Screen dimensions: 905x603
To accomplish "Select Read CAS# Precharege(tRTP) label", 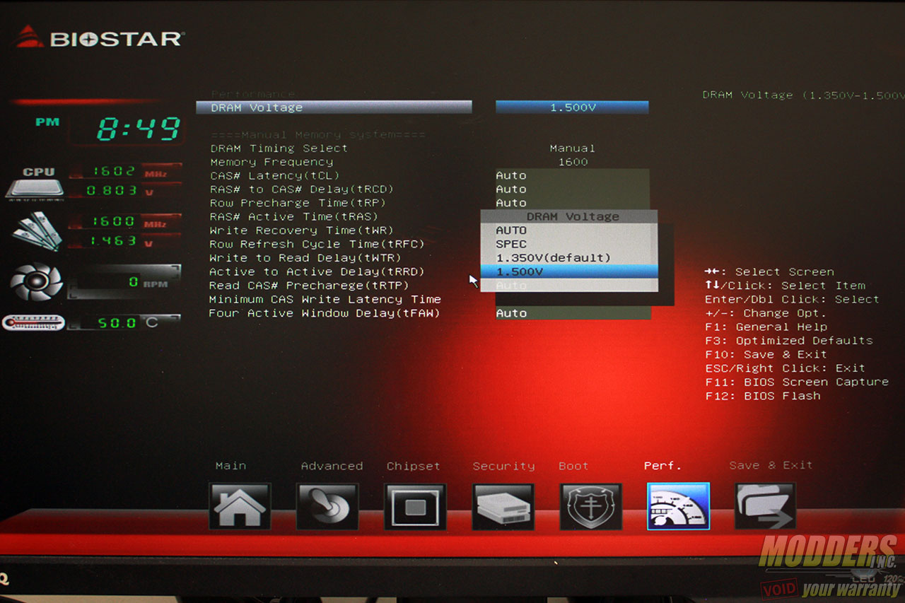I will click(309, 286).
